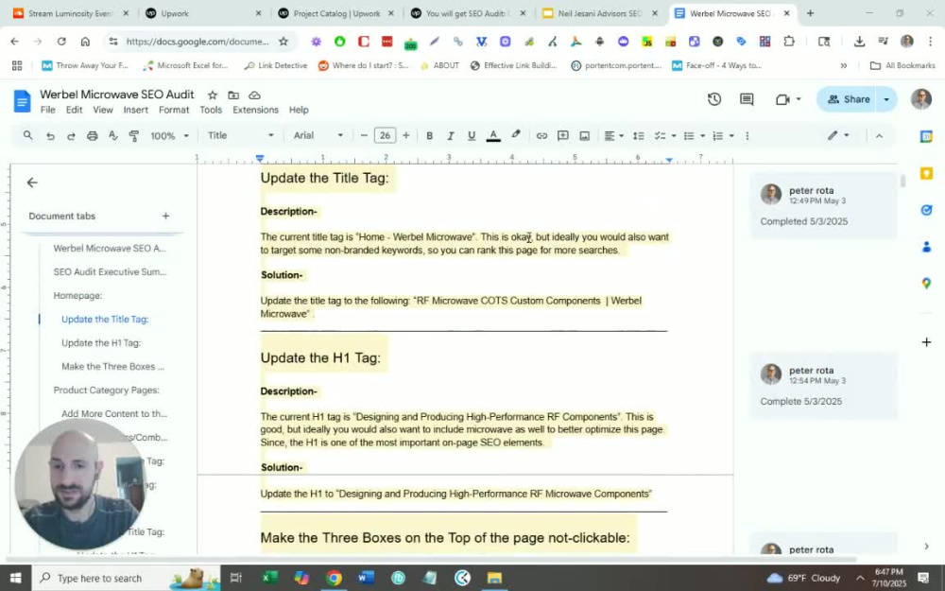Open Contacts in the side panel
945x591 pixels.
tap(926, 247)
